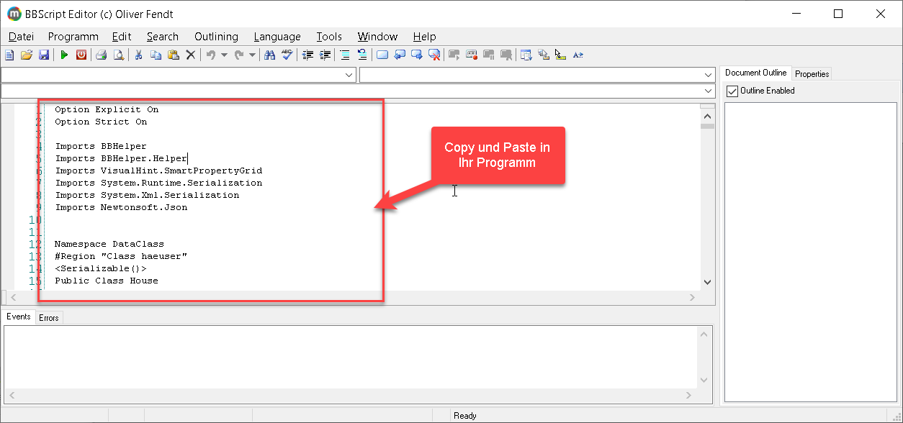
Task: Click the 'Ready' status bar text
Action: tap(465, 416)
